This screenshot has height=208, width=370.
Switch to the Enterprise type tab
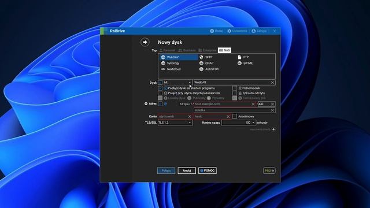[208, 50]
